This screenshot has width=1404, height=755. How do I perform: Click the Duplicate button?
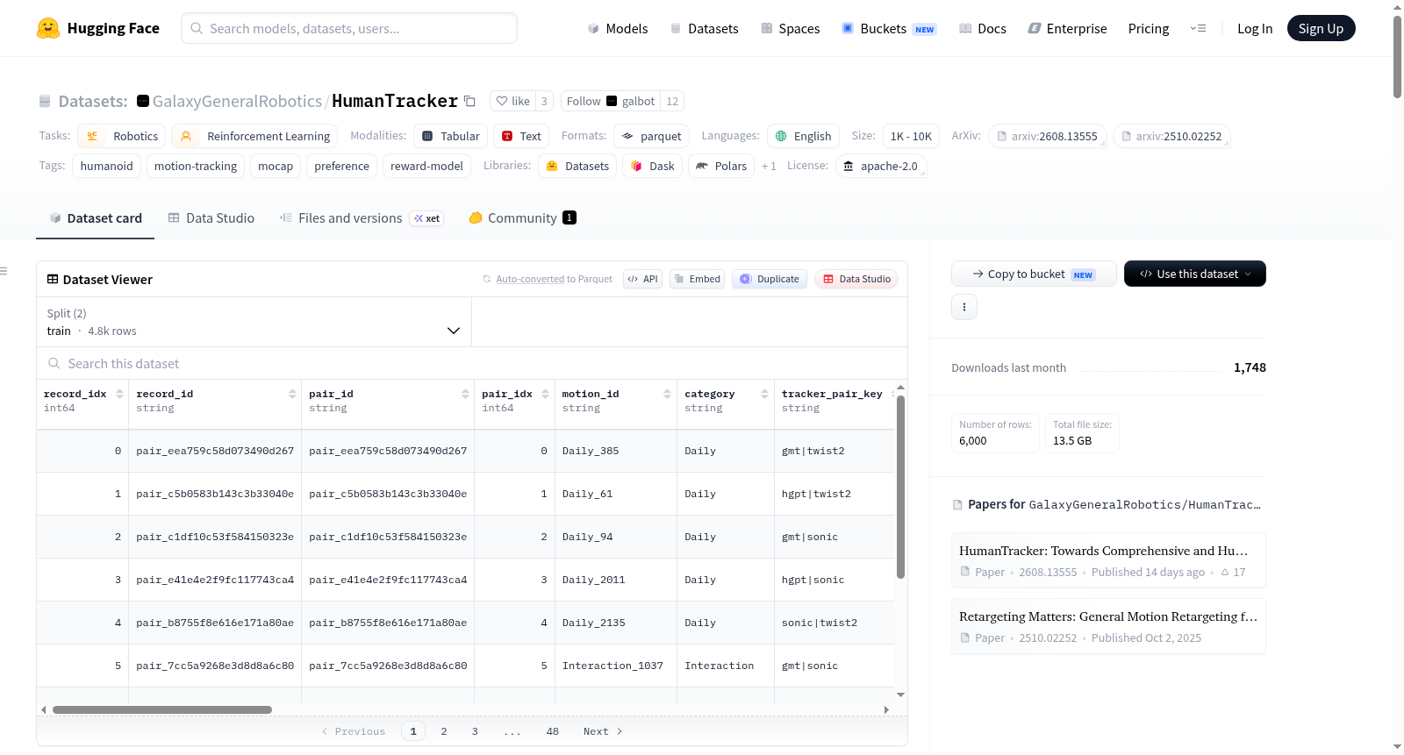770,279
